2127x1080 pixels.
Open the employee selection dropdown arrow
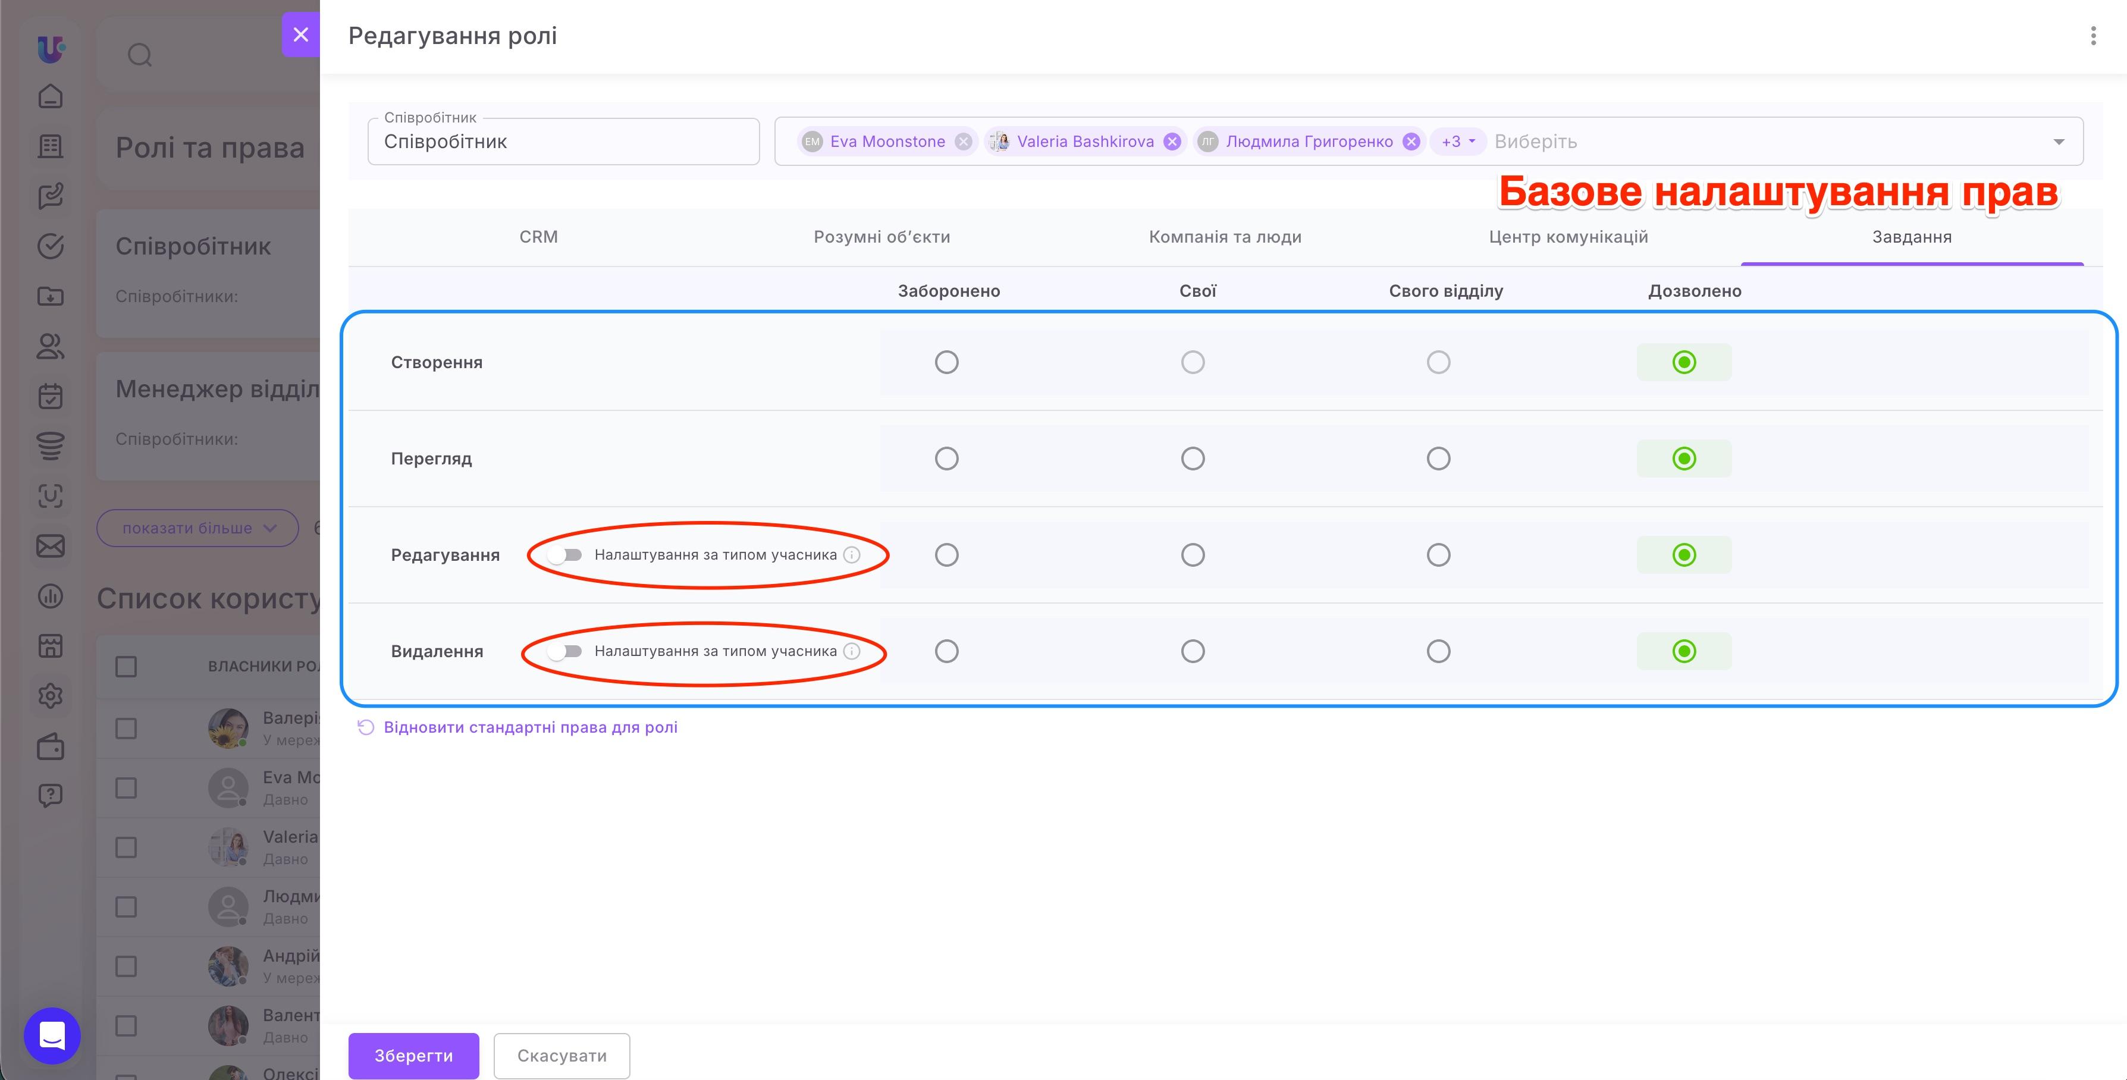pyautogui.click(x=2059, y=142)
